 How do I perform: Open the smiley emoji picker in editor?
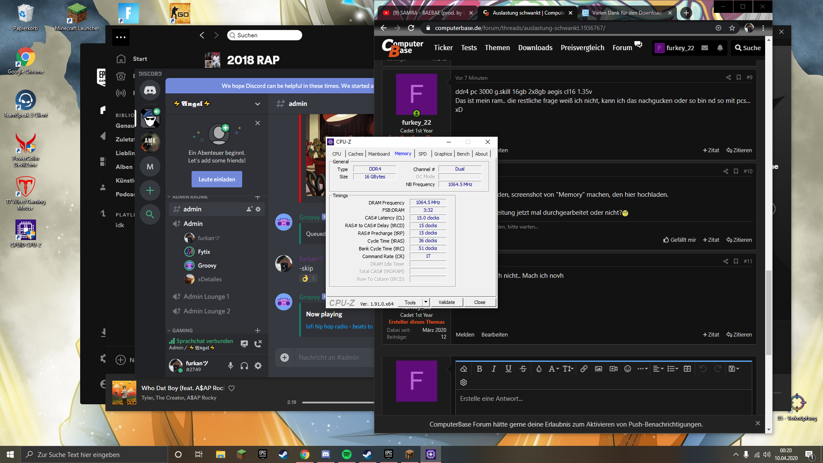[x=628, y=369]
